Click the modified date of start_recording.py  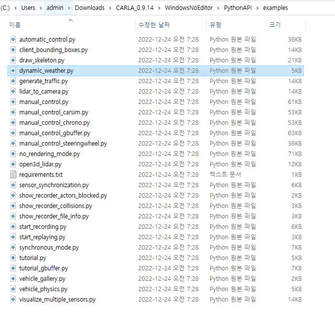click(x=168, y=227)
